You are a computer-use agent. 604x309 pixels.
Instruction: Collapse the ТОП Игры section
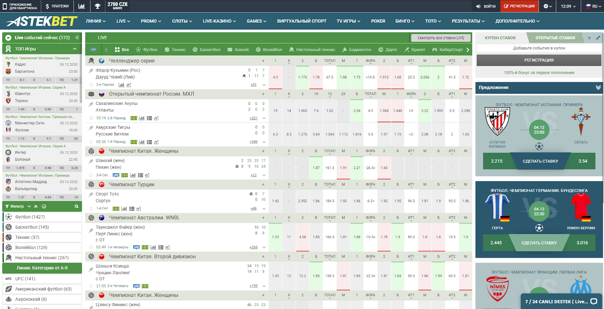(x=75, y=49)
